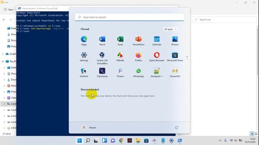Click the power button in Start menu
Screen dimensions: 259x145
pyautogui.click(x=176, y=127)
